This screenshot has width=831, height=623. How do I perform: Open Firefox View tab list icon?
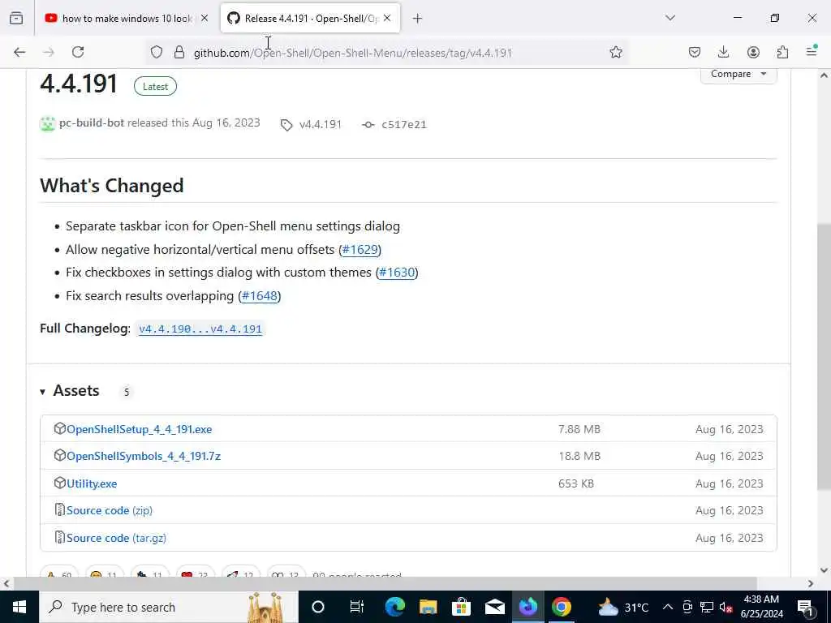pyautogui.click(x=16, y=19)
